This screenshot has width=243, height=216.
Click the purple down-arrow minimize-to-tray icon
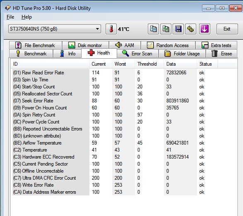(x=205, y=29)
